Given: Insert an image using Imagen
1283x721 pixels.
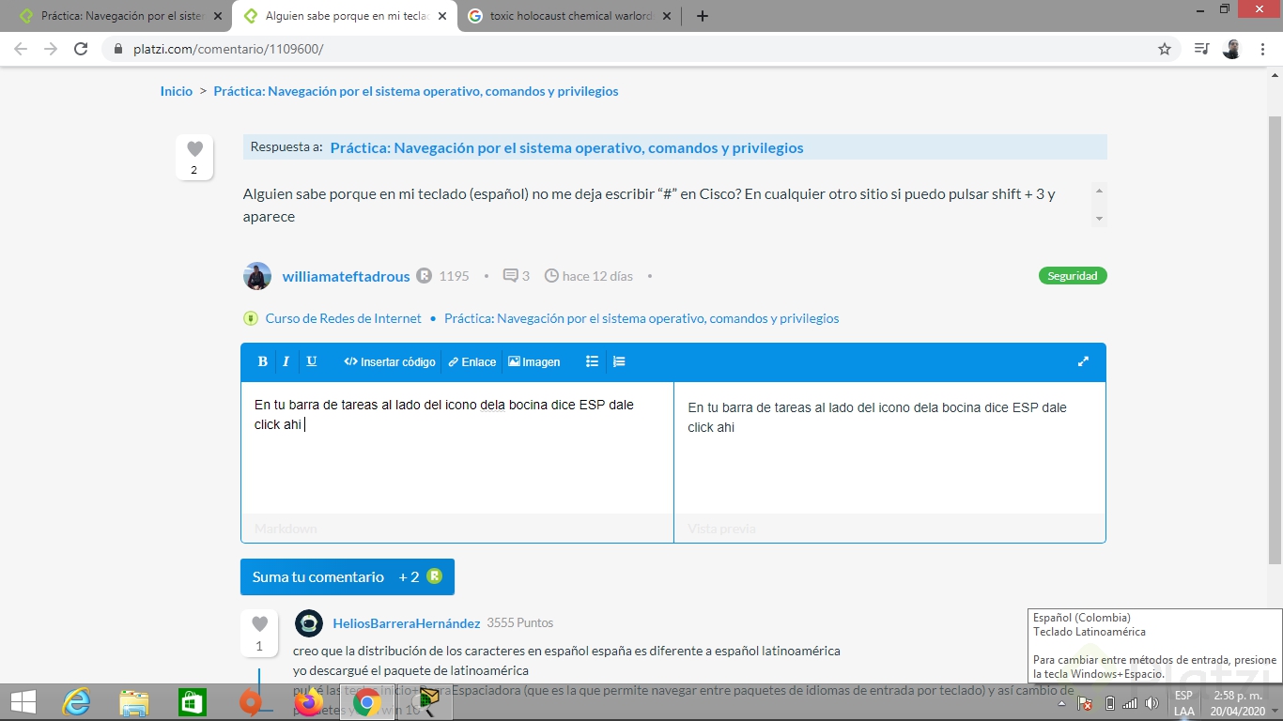Looking at the screenshot, I should pos(533,361).
